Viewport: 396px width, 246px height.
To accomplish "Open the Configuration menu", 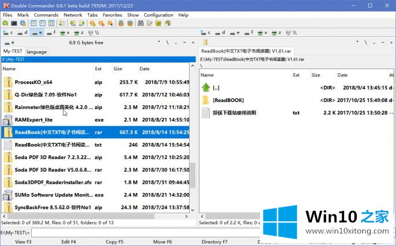I will pyautogui.click(x=158, y=15).
